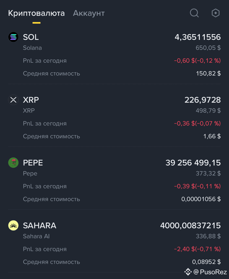Tap the Solana coin logo

[x=13, y=37]
